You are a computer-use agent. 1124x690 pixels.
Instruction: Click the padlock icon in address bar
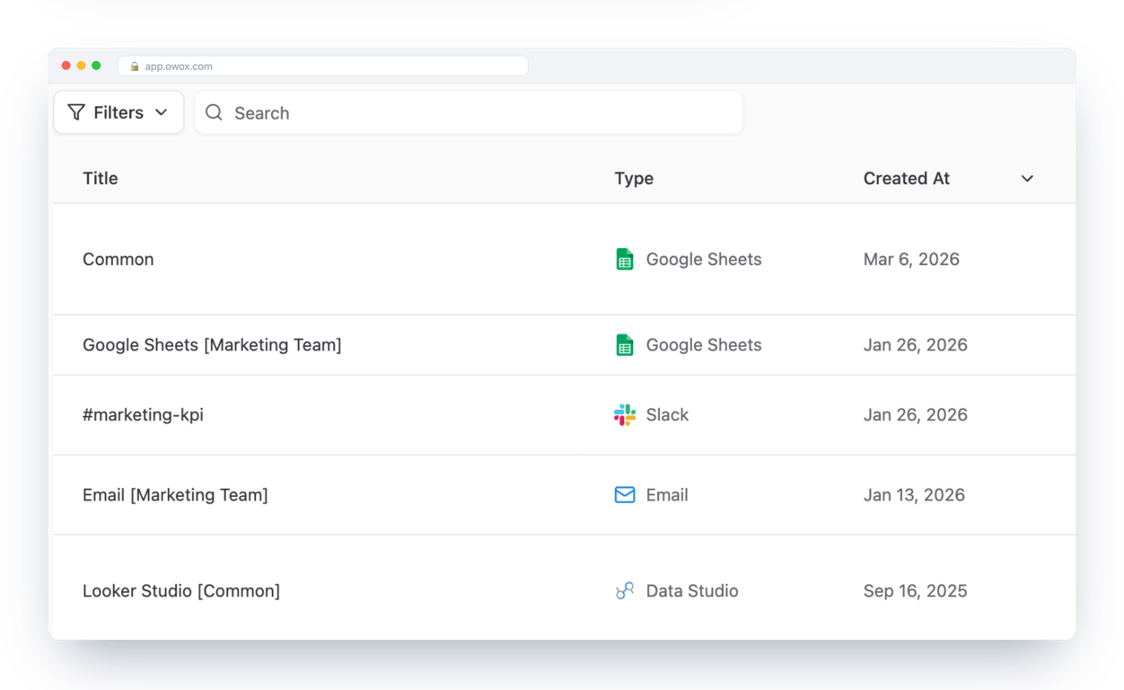(135, 66)
